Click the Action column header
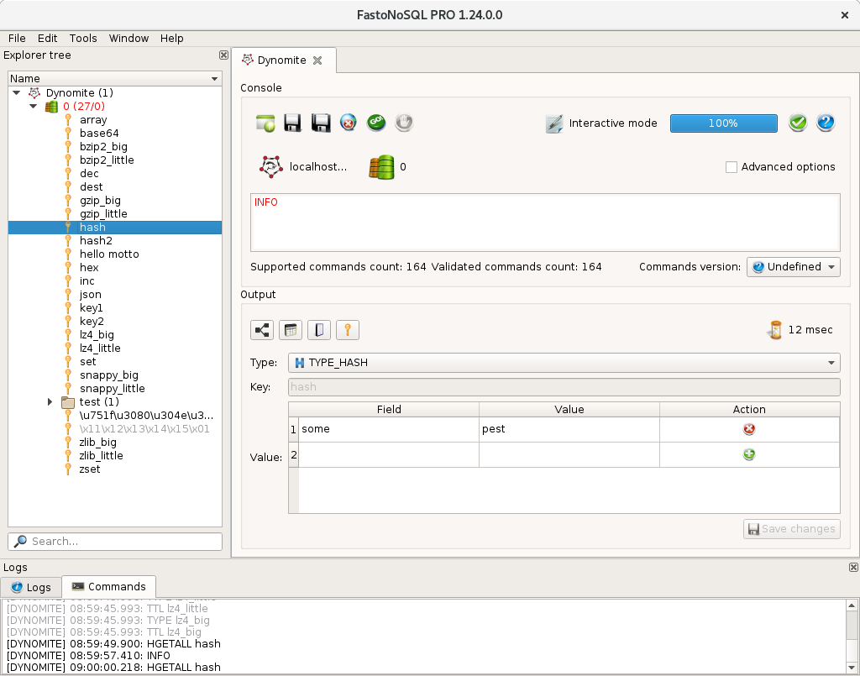This screenshot has height=676, width=860. (x=749, y=410)
